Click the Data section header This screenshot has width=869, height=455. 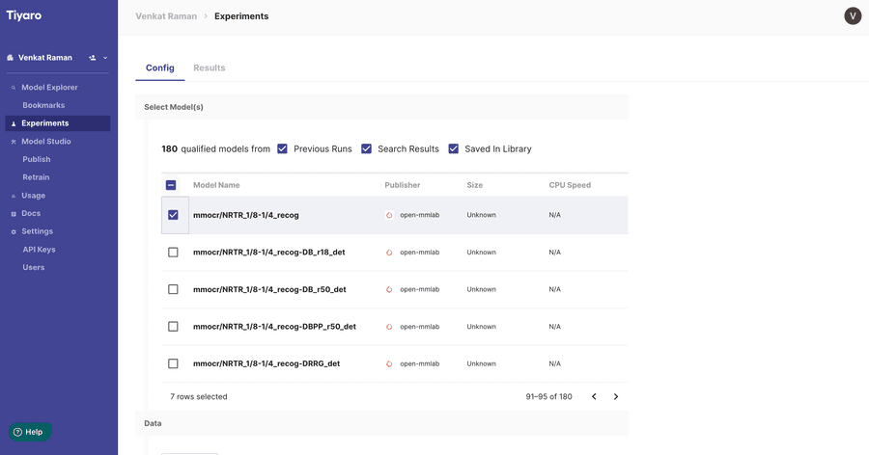381,423
